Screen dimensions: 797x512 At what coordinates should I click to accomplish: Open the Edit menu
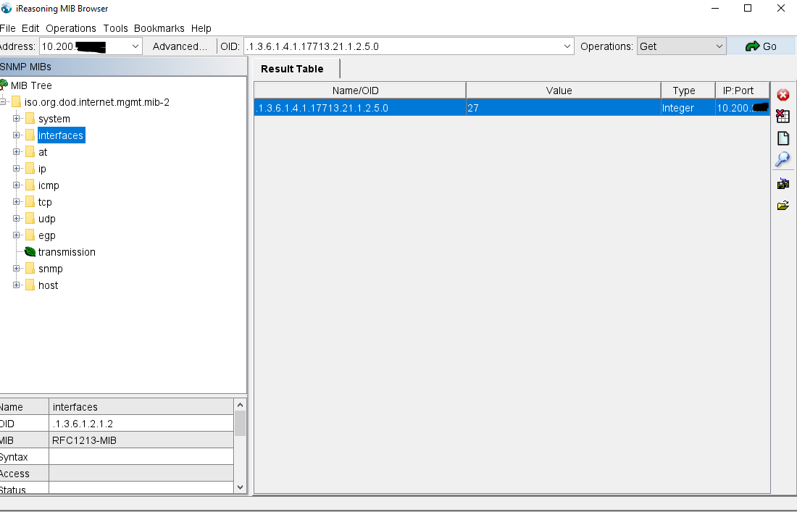click(x=30, y=28)
